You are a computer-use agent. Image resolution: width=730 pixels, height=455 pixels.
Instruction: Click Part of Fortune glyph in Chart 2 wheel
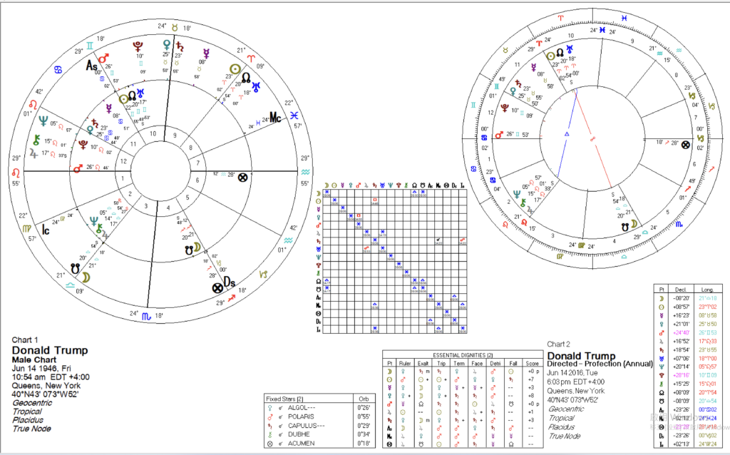click(687, 143)
